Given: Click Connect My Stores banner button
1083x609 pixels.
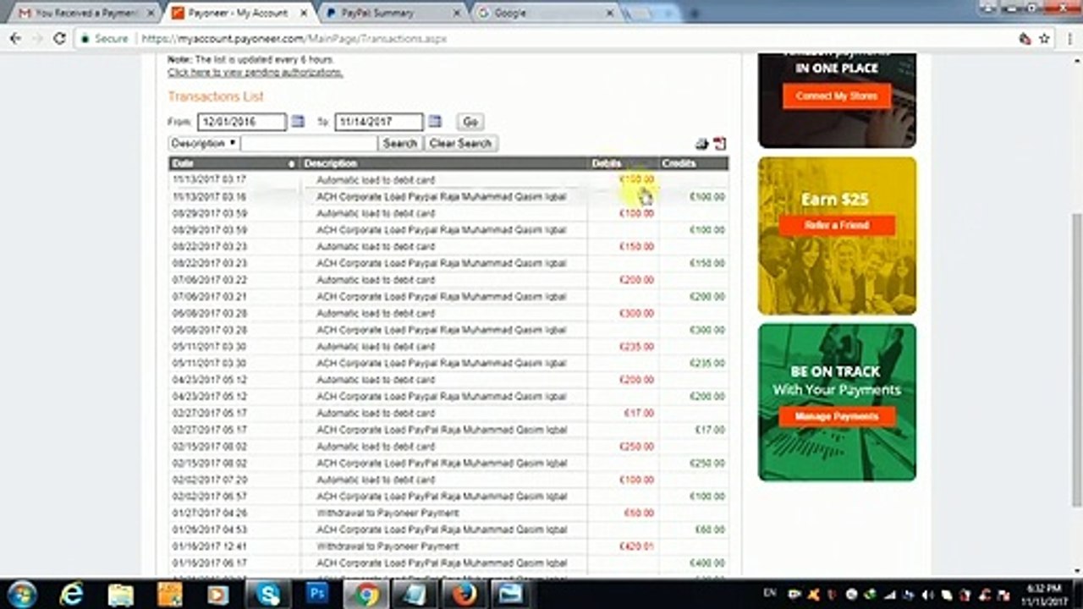Looking at the screenshot, I should click(x=836, y=96).
